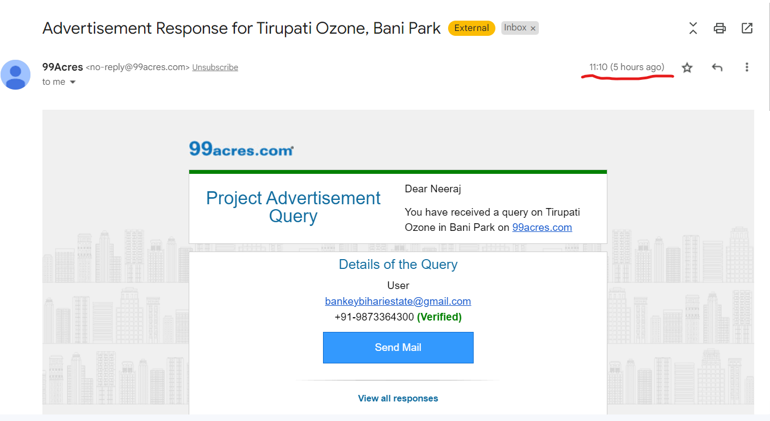Click the External label tag
This screenshot has width=770, height=421.
pos(471,28)
